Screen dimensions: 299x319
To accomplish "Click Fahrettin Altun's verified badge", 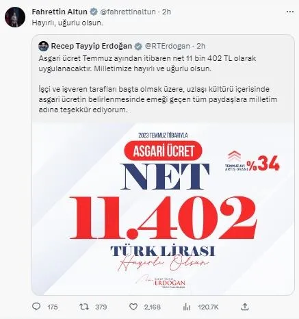I will pyautogui.click(x=94, y=12).
